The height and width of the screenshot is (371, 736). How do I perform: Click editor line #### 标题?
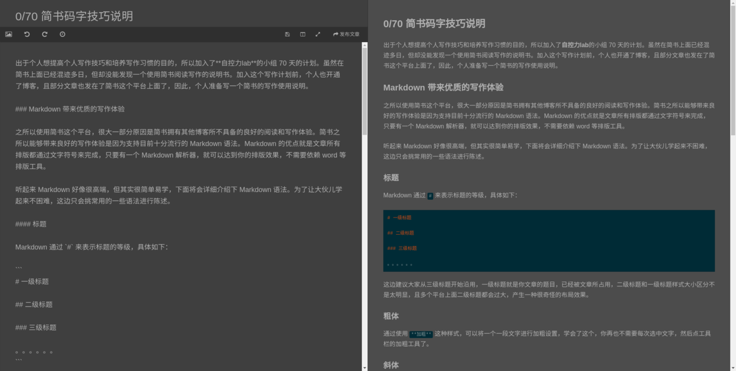pos(31,224)
